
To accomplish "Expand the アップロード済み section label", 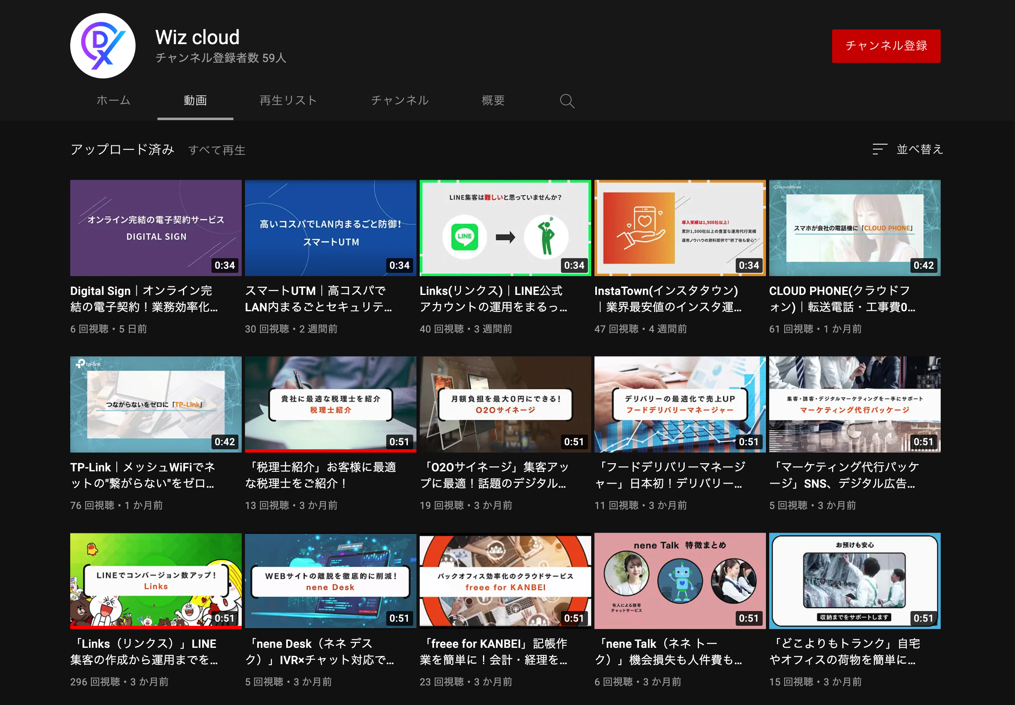I will pyautogui.click(x=122, y=149).
